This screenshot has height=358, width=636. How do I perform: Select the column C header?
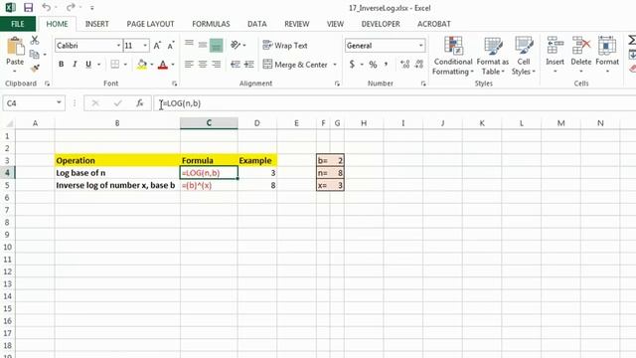point(209,123)
